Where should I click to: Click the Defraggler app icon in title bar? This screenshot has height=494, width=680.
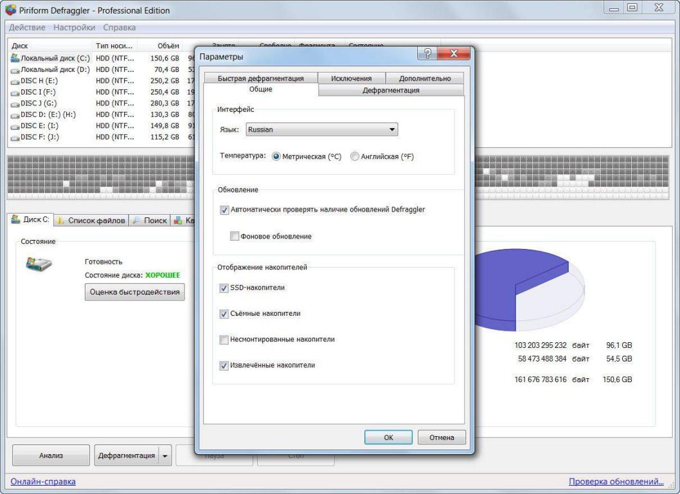(x=10, y=10)
